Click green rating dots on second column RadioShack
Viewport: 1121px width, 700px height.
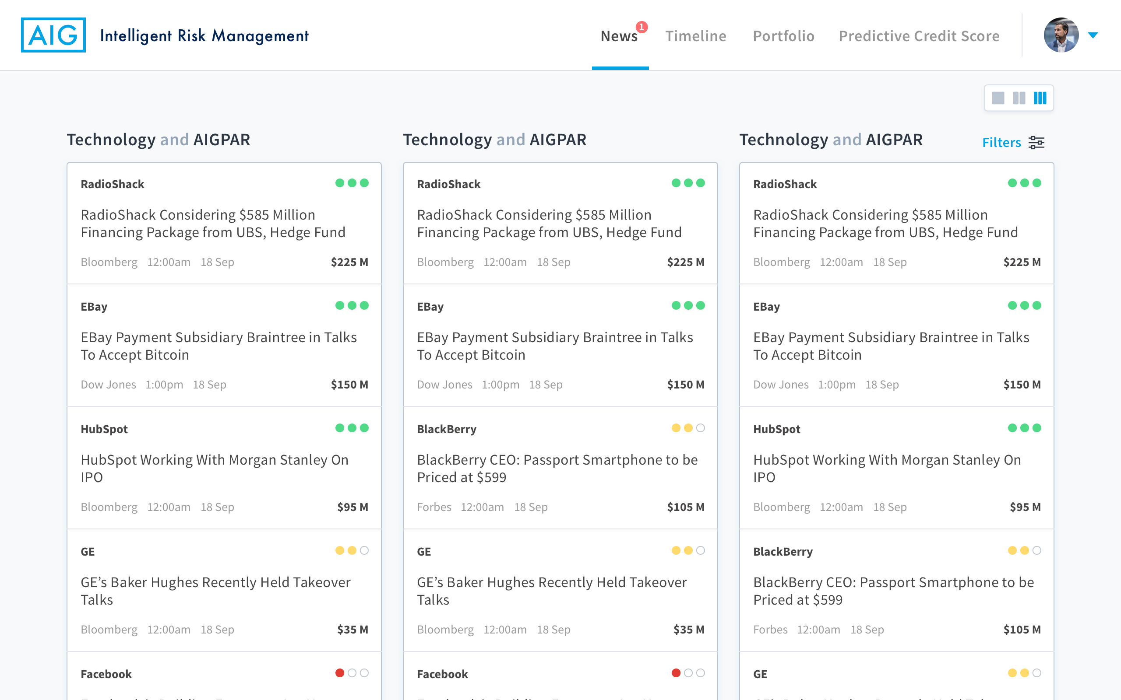pos(688,183)
